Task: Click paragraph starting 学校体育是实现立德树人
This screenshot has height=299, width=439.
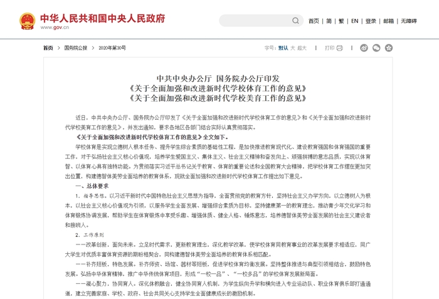Action: pyautogui.click(x=218, y=162)
